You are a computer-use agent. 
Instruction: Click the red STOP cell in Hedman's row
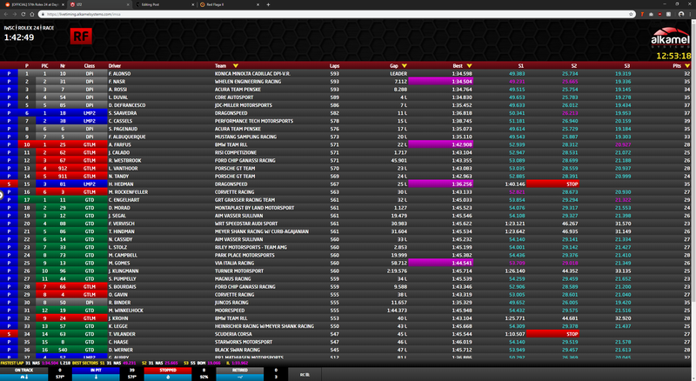point(552,184)
